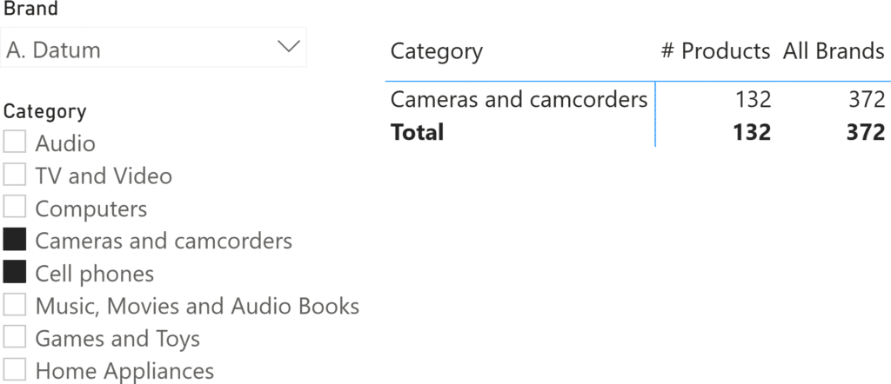891x384 pixels.
Task: Click the bold 132 total products value
Action: (x=751, y=132)
